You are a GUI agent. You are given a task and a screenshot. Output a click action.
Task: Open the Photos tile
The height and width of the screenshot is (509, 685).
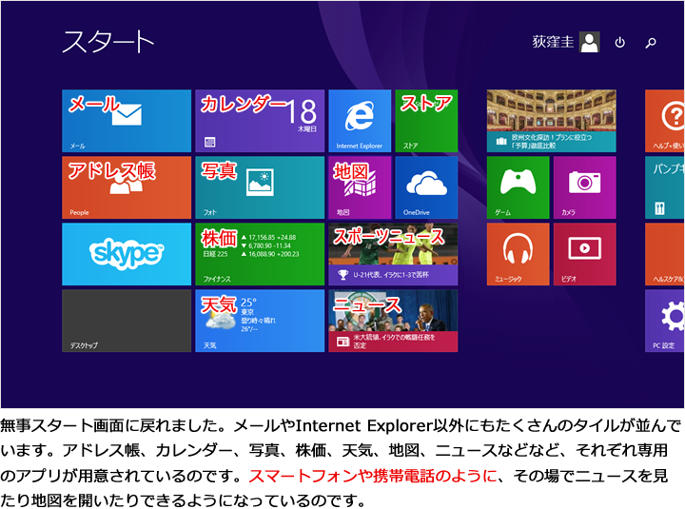point(260,187)
